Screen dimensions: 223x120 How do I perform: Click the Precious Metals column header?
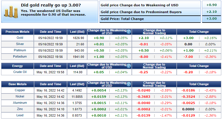(18, 32)
